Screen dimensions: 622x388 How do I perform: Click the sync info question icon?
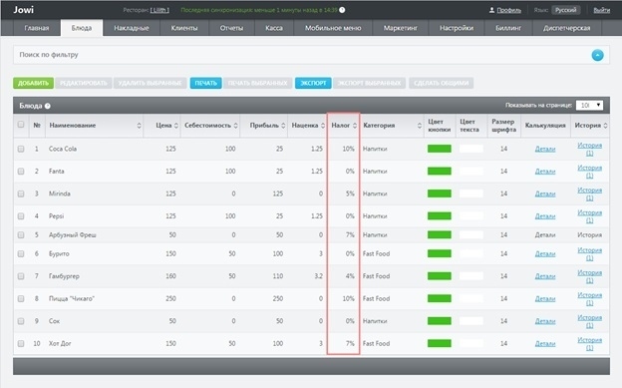pos(342,10)
